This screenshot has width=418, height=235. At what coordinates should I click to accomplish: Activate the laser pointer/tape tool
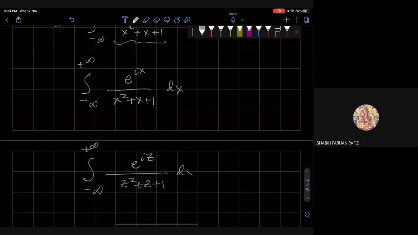pyautogui.click(x=187, y=20)
